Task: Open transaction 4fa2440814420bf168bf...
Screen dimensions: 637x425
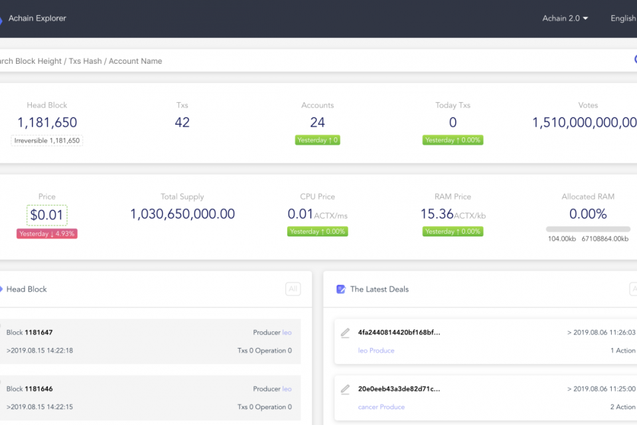Action: [399, 332]
